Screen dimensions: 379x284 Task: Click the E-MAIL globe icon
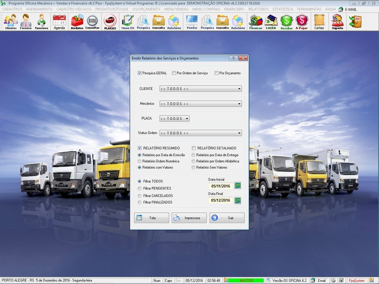341,9
